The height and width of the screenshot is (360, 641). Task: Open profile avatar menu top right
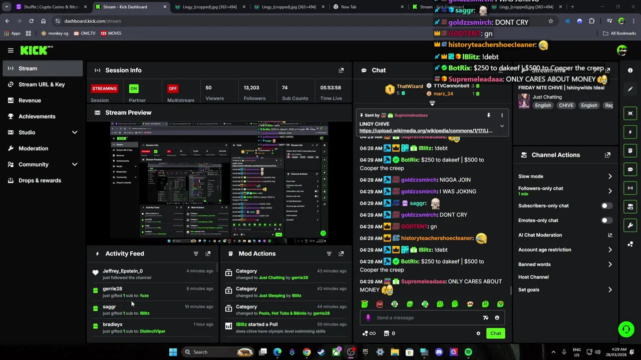[x=622, y=50]
